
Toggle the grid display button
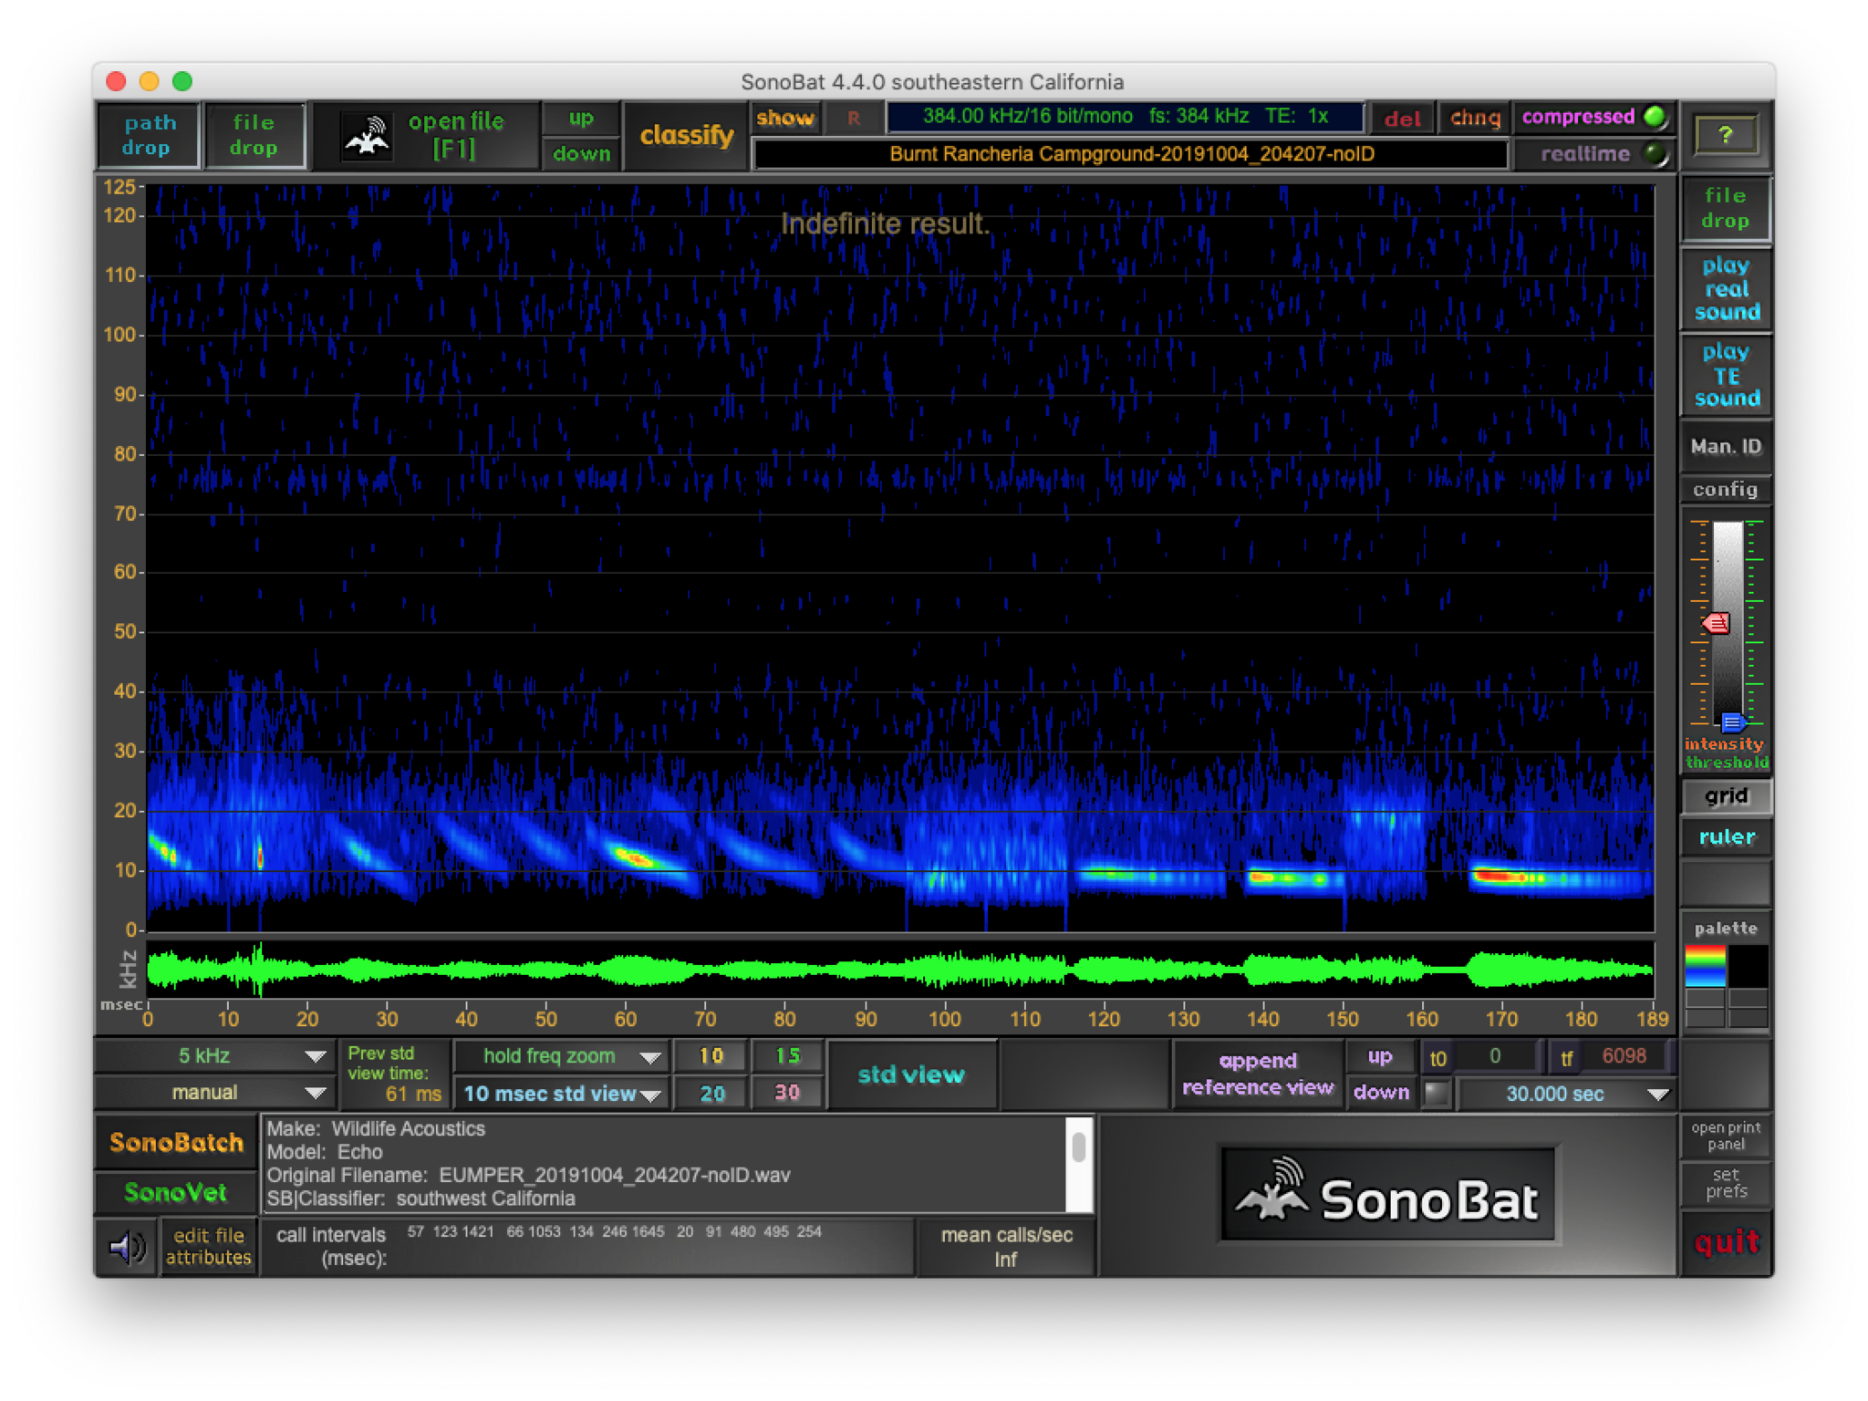coord(1726,795)
